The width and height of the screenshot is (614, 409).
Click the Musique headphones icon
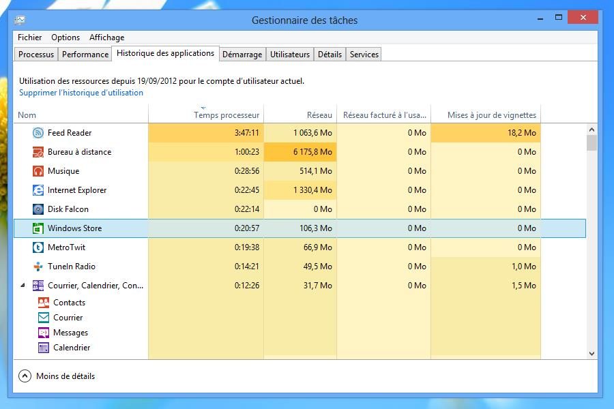(38, 171)
